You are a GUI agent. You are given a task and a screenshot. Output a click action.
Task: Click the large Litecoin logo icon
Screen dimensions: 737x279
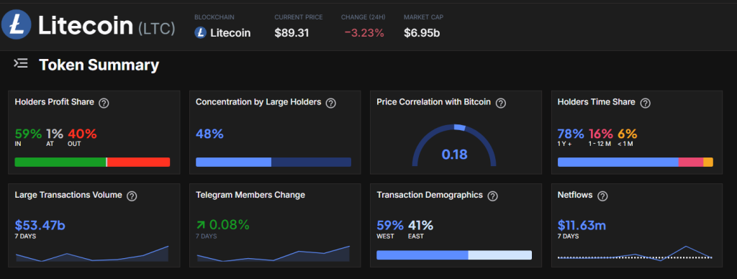tap(17, 24)
